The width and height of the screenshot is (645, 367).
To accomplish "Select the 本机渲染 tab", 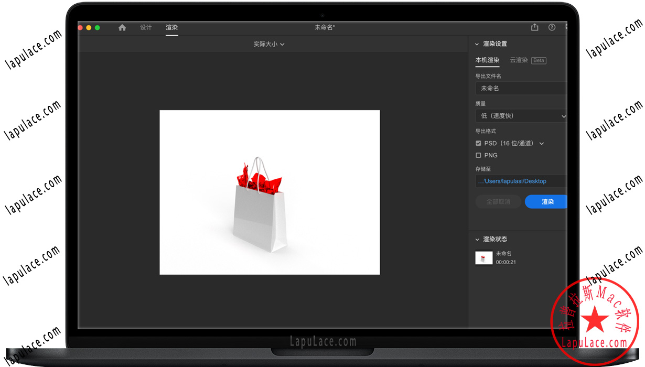I will 487,60.
